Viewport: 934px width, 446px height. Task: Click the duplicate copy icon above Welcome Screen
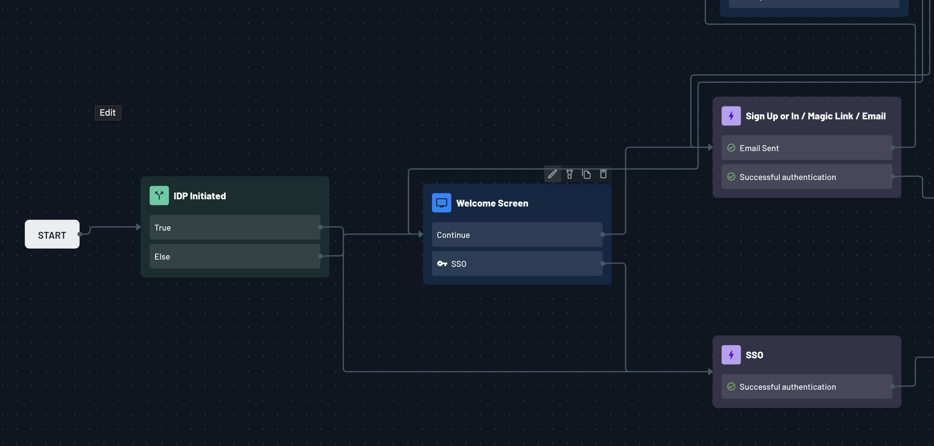[x=586, y=174]
